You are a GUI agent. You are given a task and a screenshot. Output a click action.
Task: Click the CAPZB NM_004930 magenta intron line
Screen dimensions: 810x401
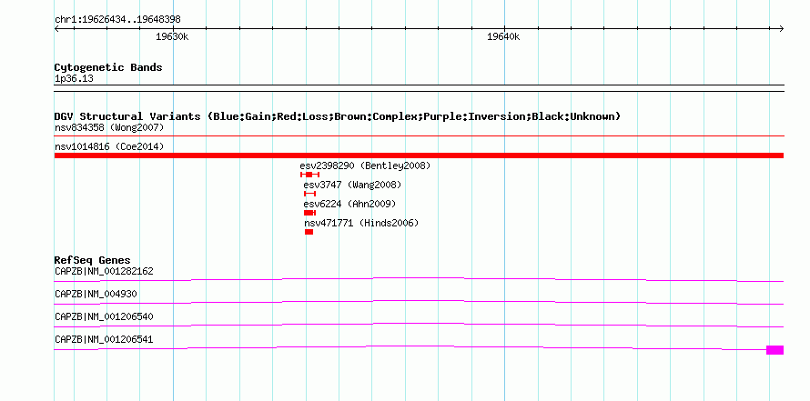[419, 303]
